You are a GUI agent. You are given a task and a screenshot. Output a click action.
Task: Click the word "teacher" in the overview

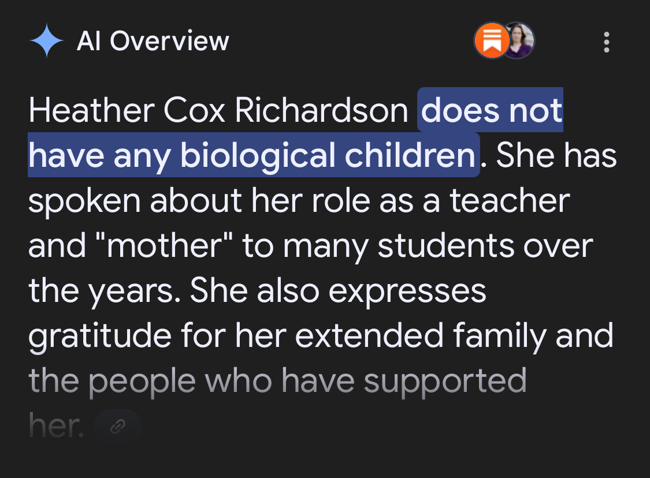[x=510, y=200]
